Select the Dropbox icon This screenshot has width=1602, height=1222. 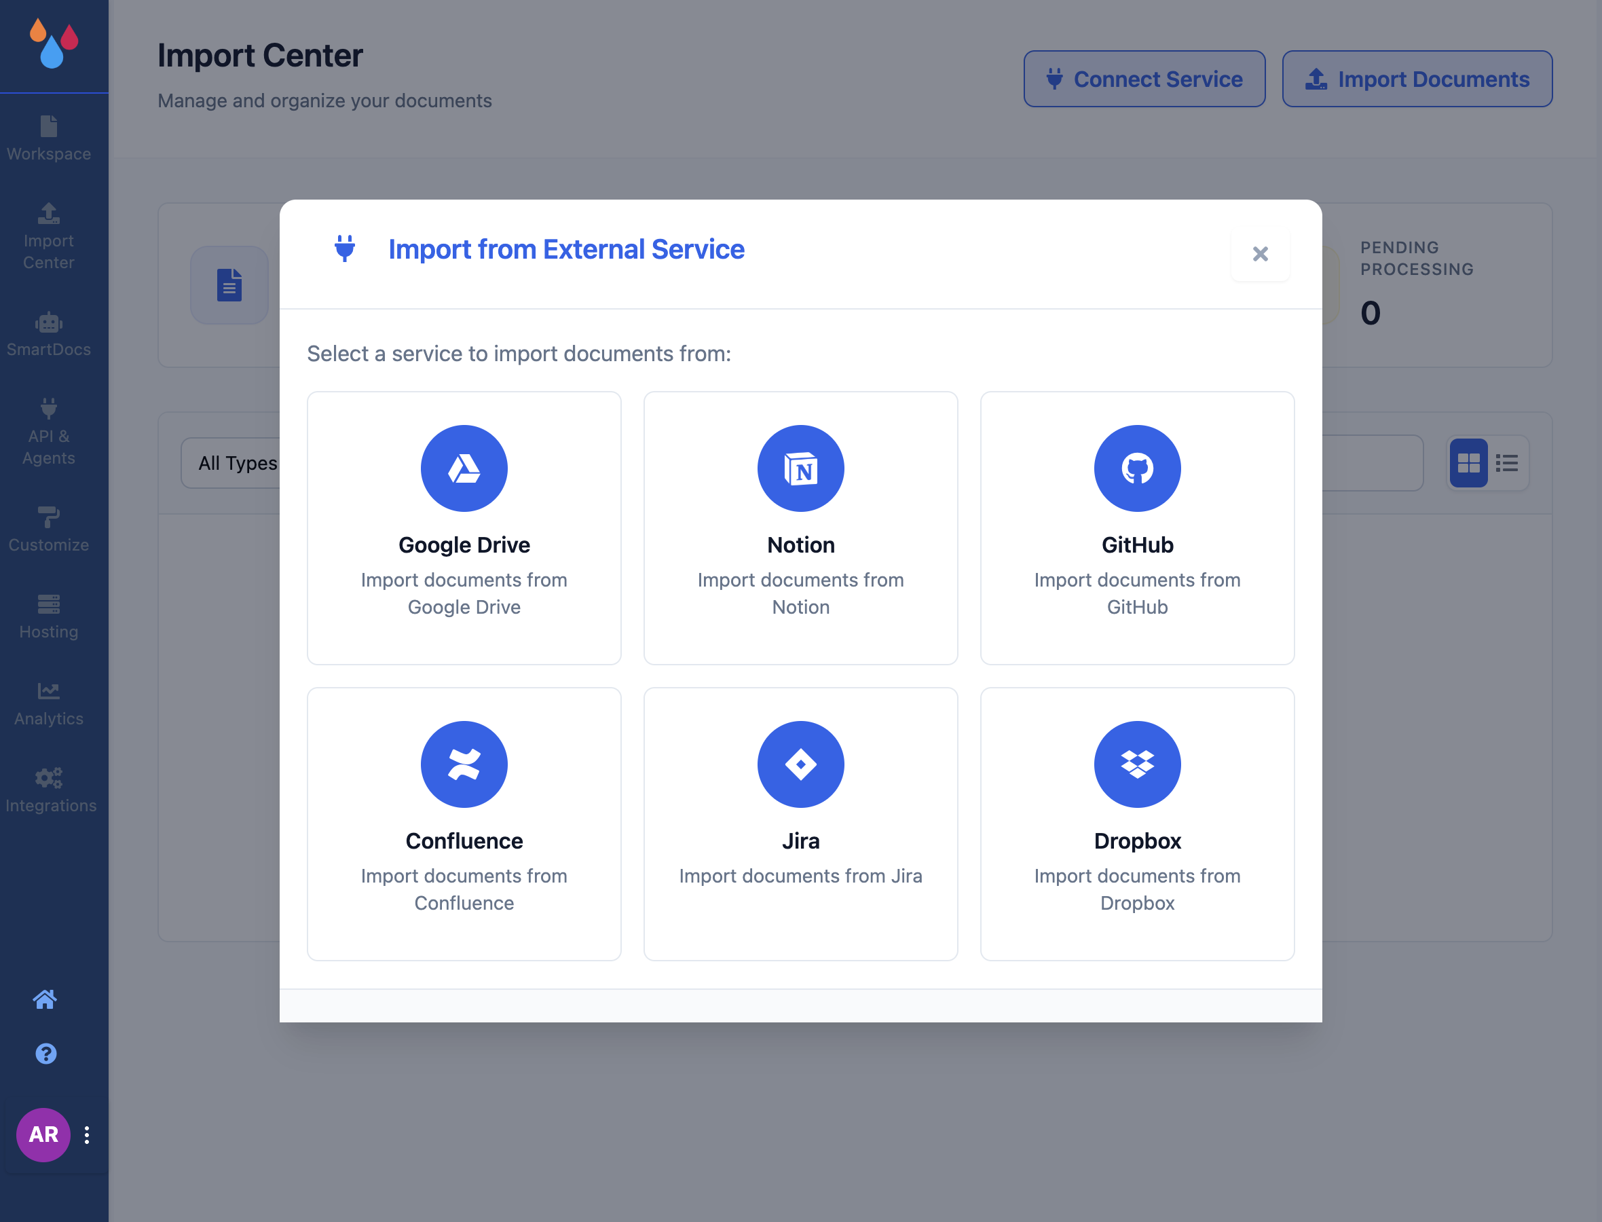point(1137,764)
